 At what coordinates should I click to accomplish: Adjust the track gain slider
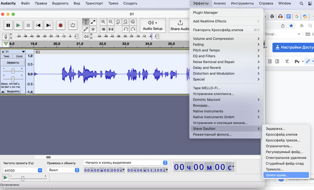pyautogui.click(x=13, y=71)
